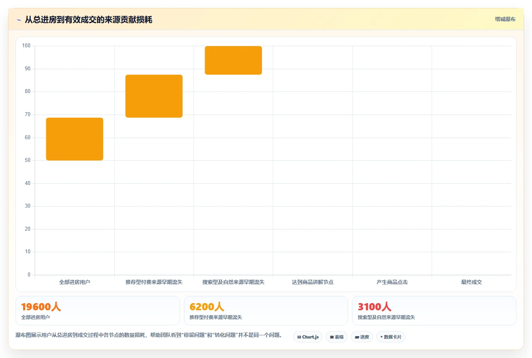Click the 搜索型及自然来源早期流失 x-axis label
Viewport: 532px width, 358px height.
tap(233, 282)
